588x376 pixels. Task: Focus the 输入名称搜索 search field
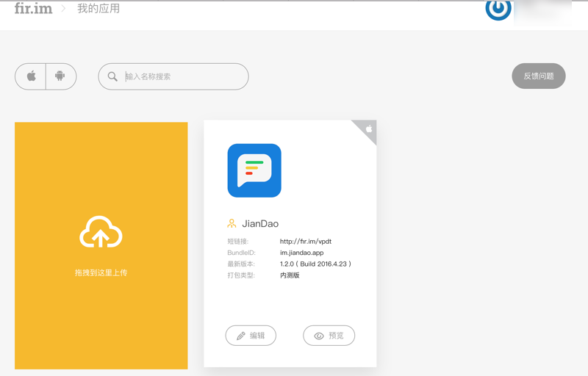(x=173, y=76)
